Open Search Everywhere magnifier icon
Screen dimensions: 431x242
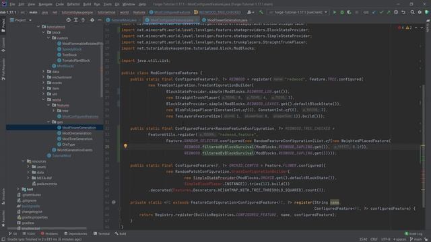click(x=413, y=12)
